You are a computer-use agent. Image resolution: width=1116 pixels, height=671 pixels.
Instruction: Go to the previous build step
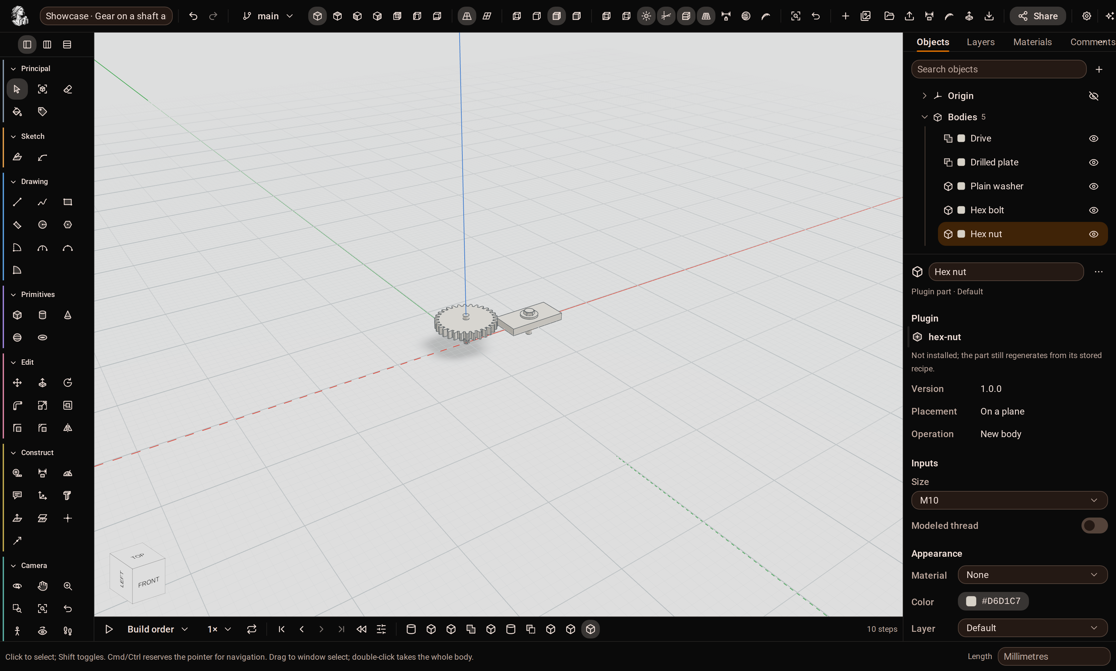coord(302,629)
